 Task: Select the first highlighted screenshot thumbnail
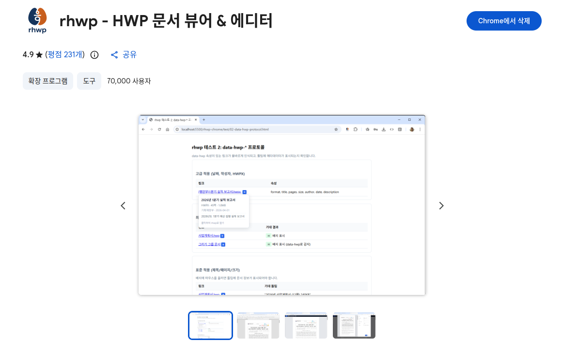[210, 325]
